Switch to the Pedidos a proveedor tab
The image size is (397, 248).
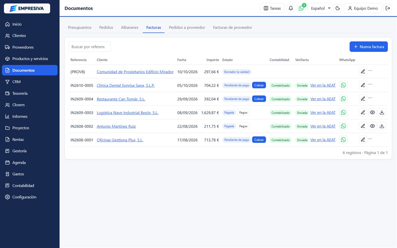(187, 27)
